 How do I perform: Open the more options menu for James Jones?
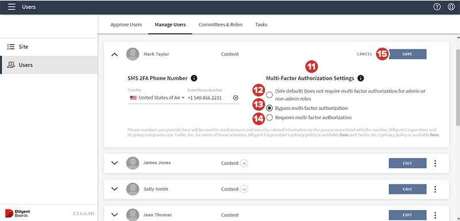(435, 164)
